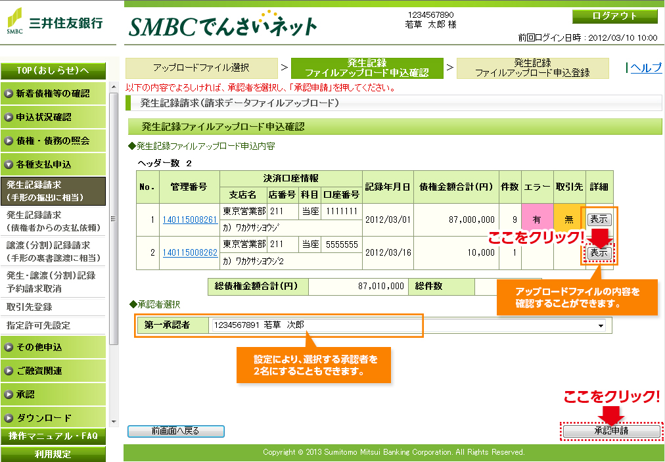
Task: Click sidebar scrollbar down arrow
Action: click(x=113, y=422)
